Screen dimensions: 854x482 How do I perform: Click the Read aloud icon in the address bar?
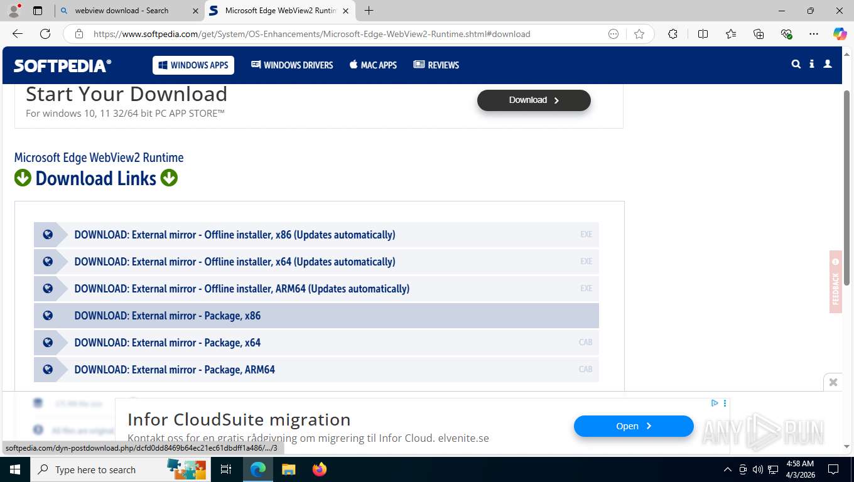point(613,34)
